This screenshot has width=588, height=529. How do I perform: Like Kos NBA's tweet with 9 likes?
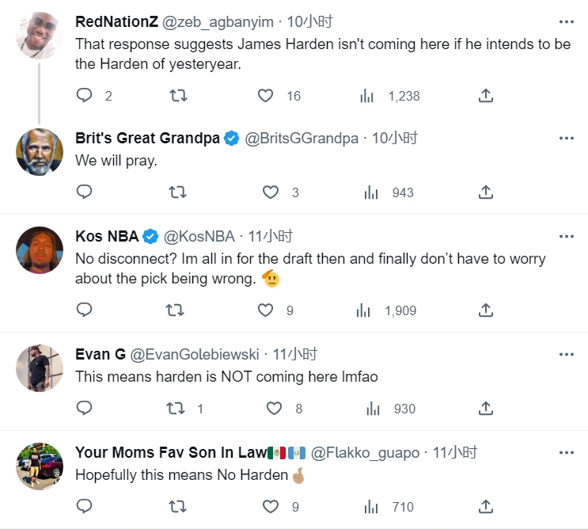pos(265,310)
